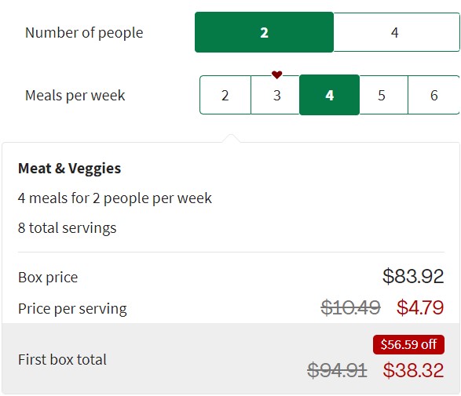The height and width of the screenshot is (396, 461).
Task: Click the crossed-out $10.49 serving price
Action: tap(350, 307)
